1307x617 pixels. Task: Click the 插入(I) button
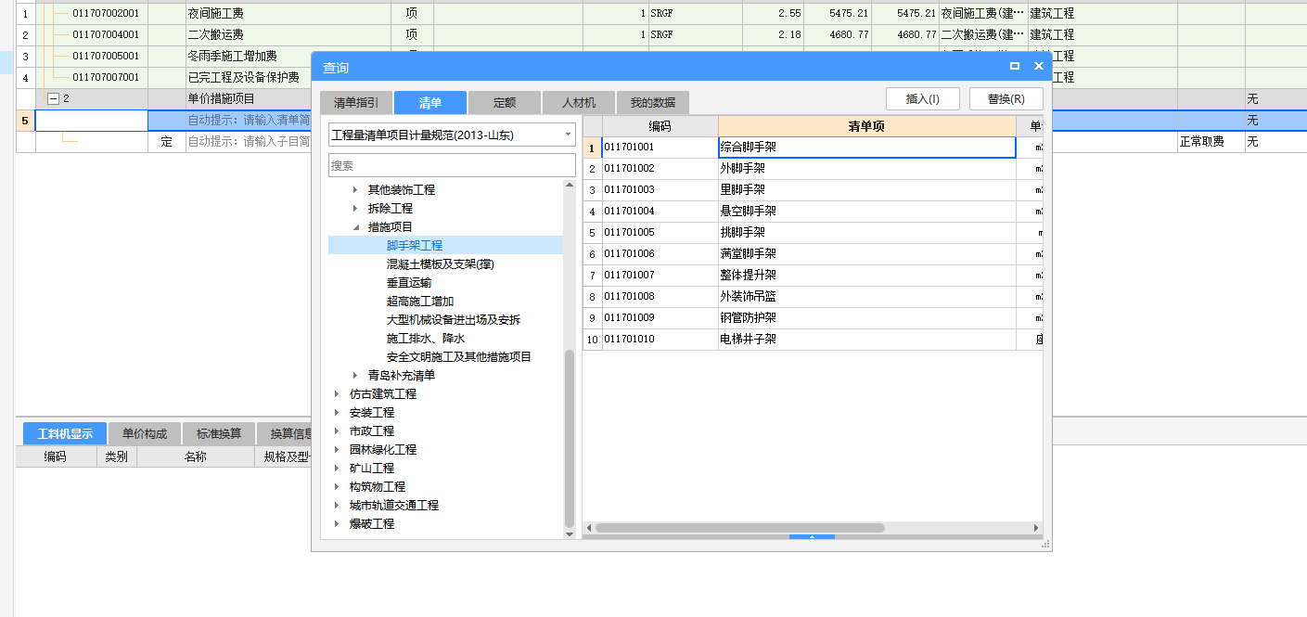pos(923,99)
